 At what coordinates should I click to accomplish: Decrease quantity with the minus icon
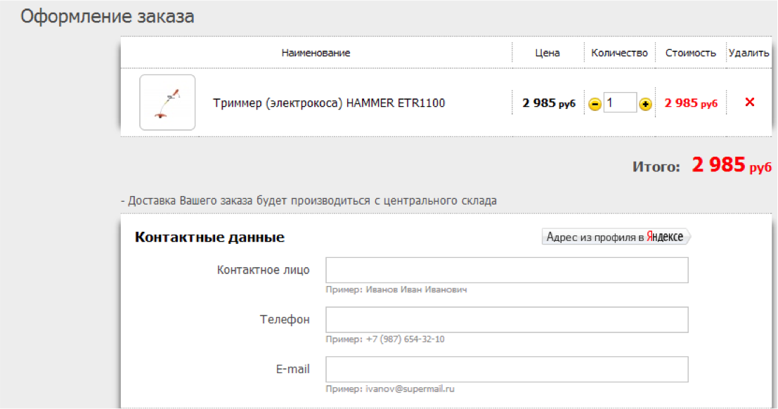point(595,104)
